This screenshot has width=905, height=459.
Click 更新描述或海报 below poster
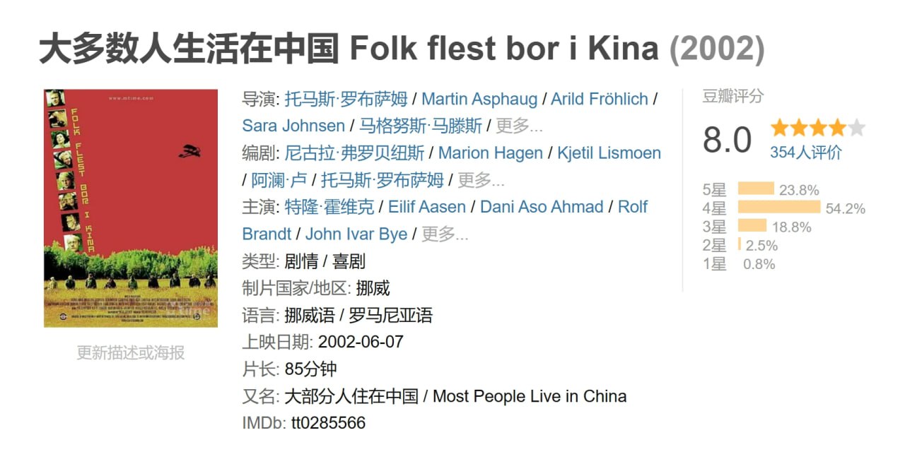coord(131,352)
